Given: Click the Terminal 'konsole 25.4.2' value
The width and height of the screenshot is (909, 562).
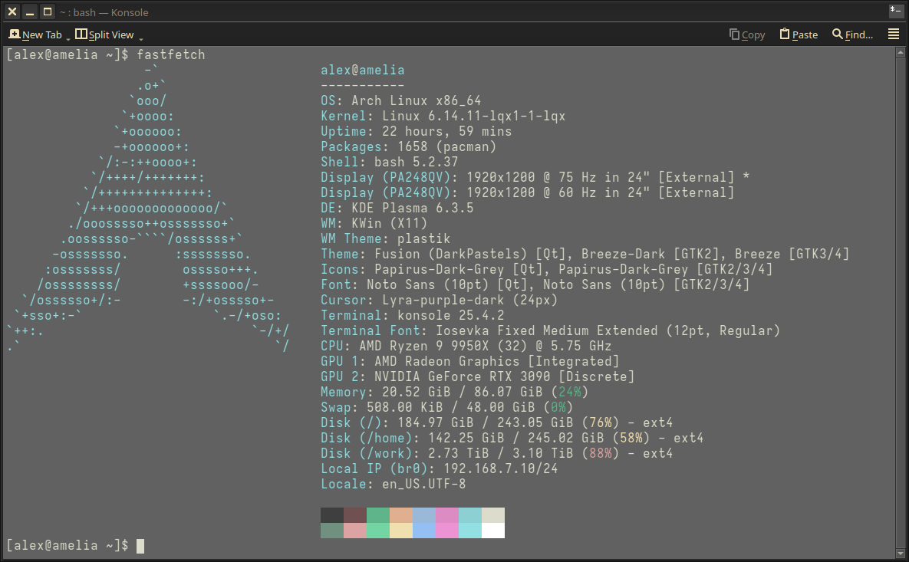Looking at the screenshot, I should click(450, 316).
